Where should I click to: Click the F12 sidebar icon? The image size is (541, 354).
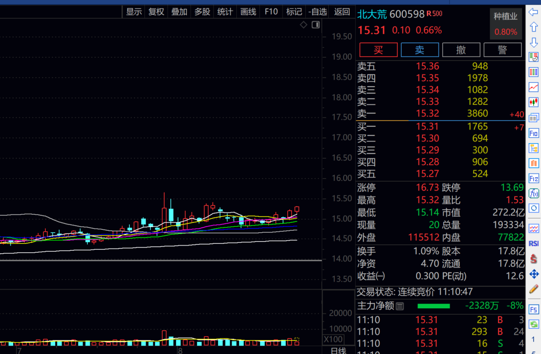[534, 178]
